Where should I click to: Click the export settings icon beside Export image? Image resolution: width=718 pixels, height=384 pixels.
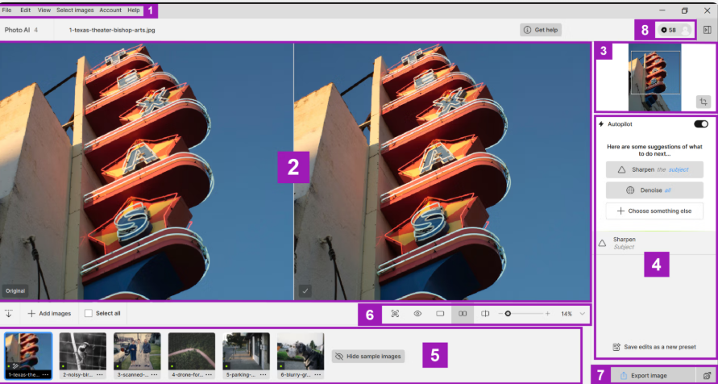(x=706, y=376)
